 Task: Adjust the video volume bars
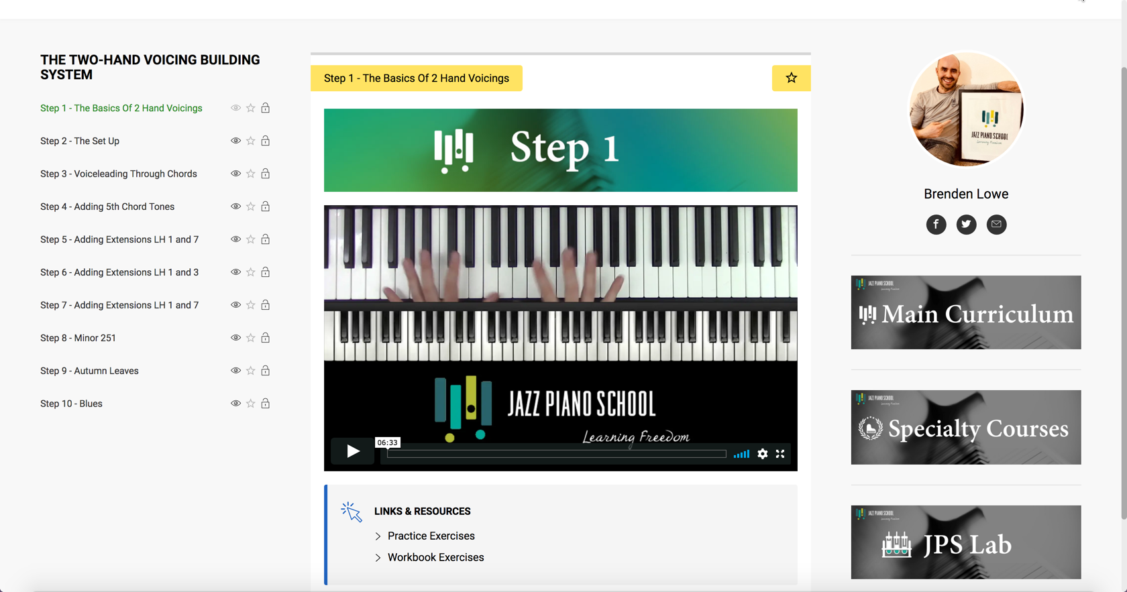click(x=741, y=455)
